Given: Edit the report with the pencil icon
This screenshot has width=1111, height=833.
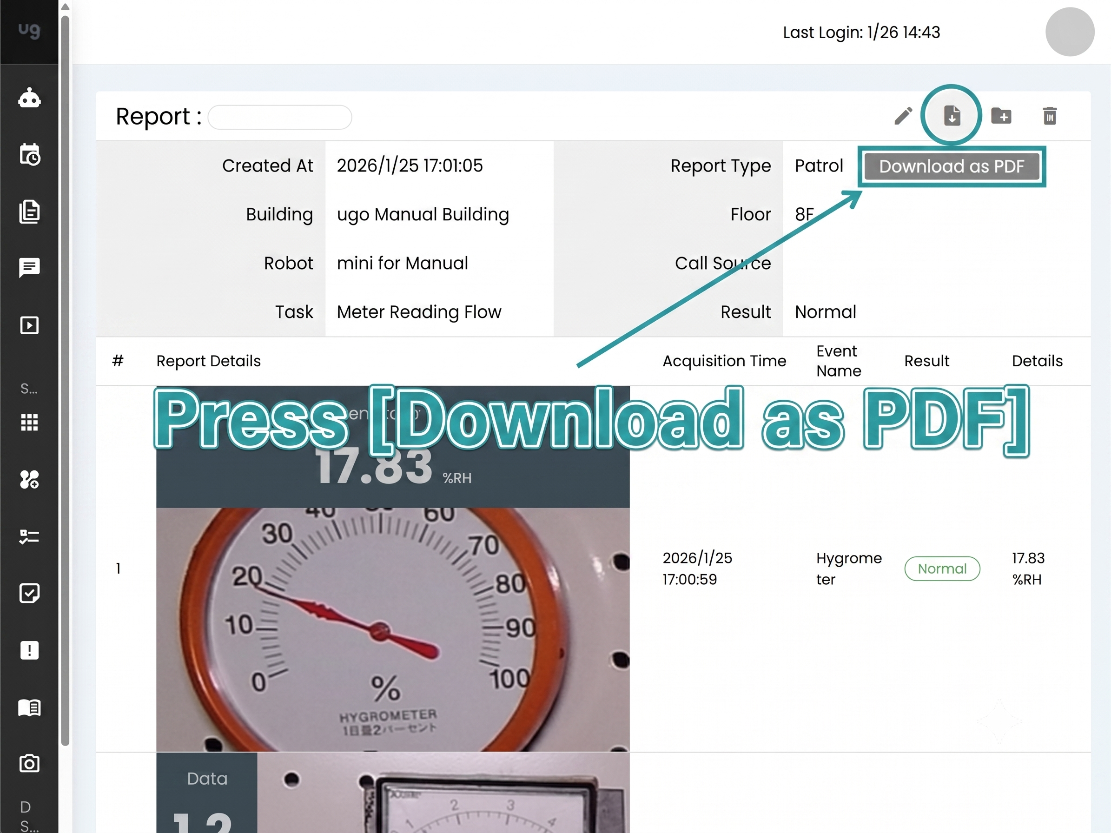Looking at the screenshot, I should [903, 116].
